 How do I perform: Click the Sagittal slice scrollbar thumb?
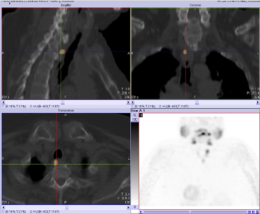[x=63, y=102]
